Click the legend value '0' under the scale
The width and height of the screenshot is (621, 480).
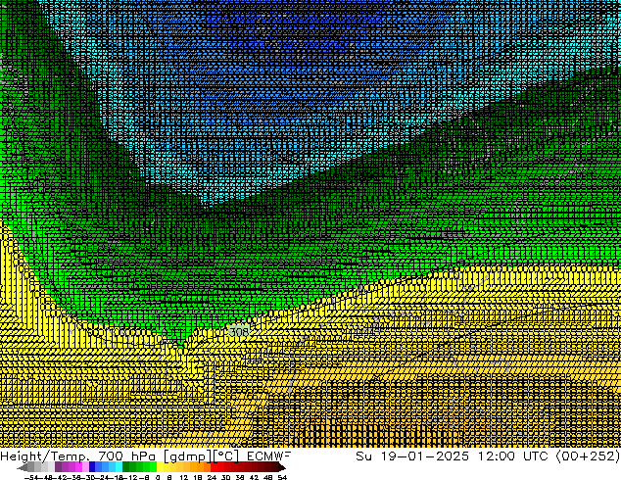[158, 477]
